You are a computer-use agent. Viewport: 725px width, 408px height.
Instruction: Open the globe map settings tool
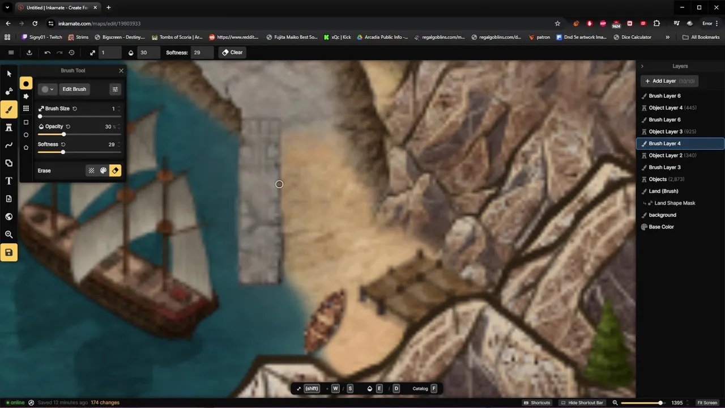coord(8,216)
